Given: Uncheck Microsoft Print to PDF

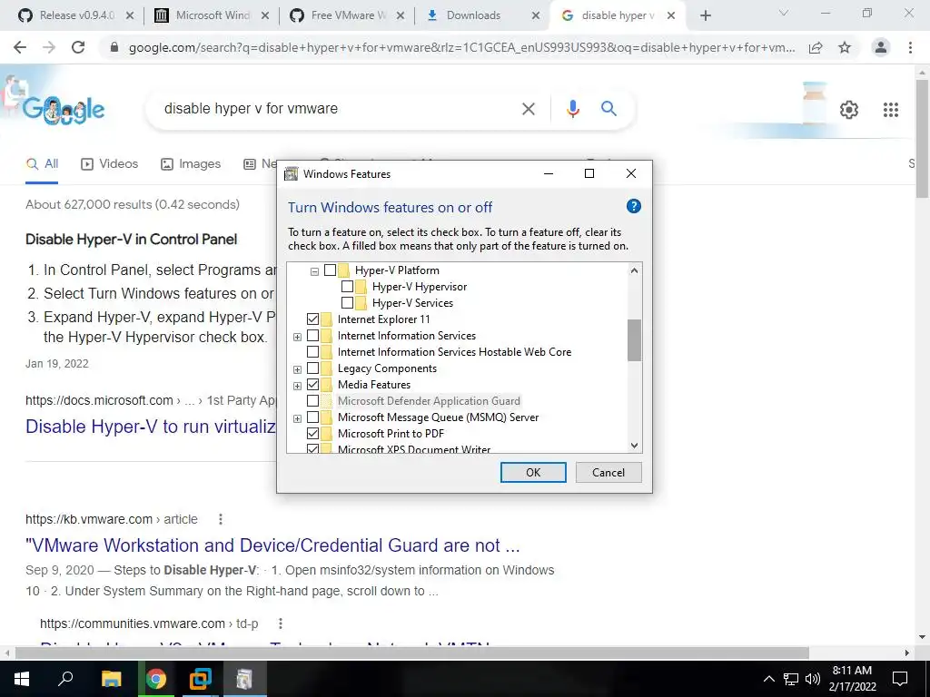Looking at the screenshot, I should pyautogui.click(x=312, y=433).
